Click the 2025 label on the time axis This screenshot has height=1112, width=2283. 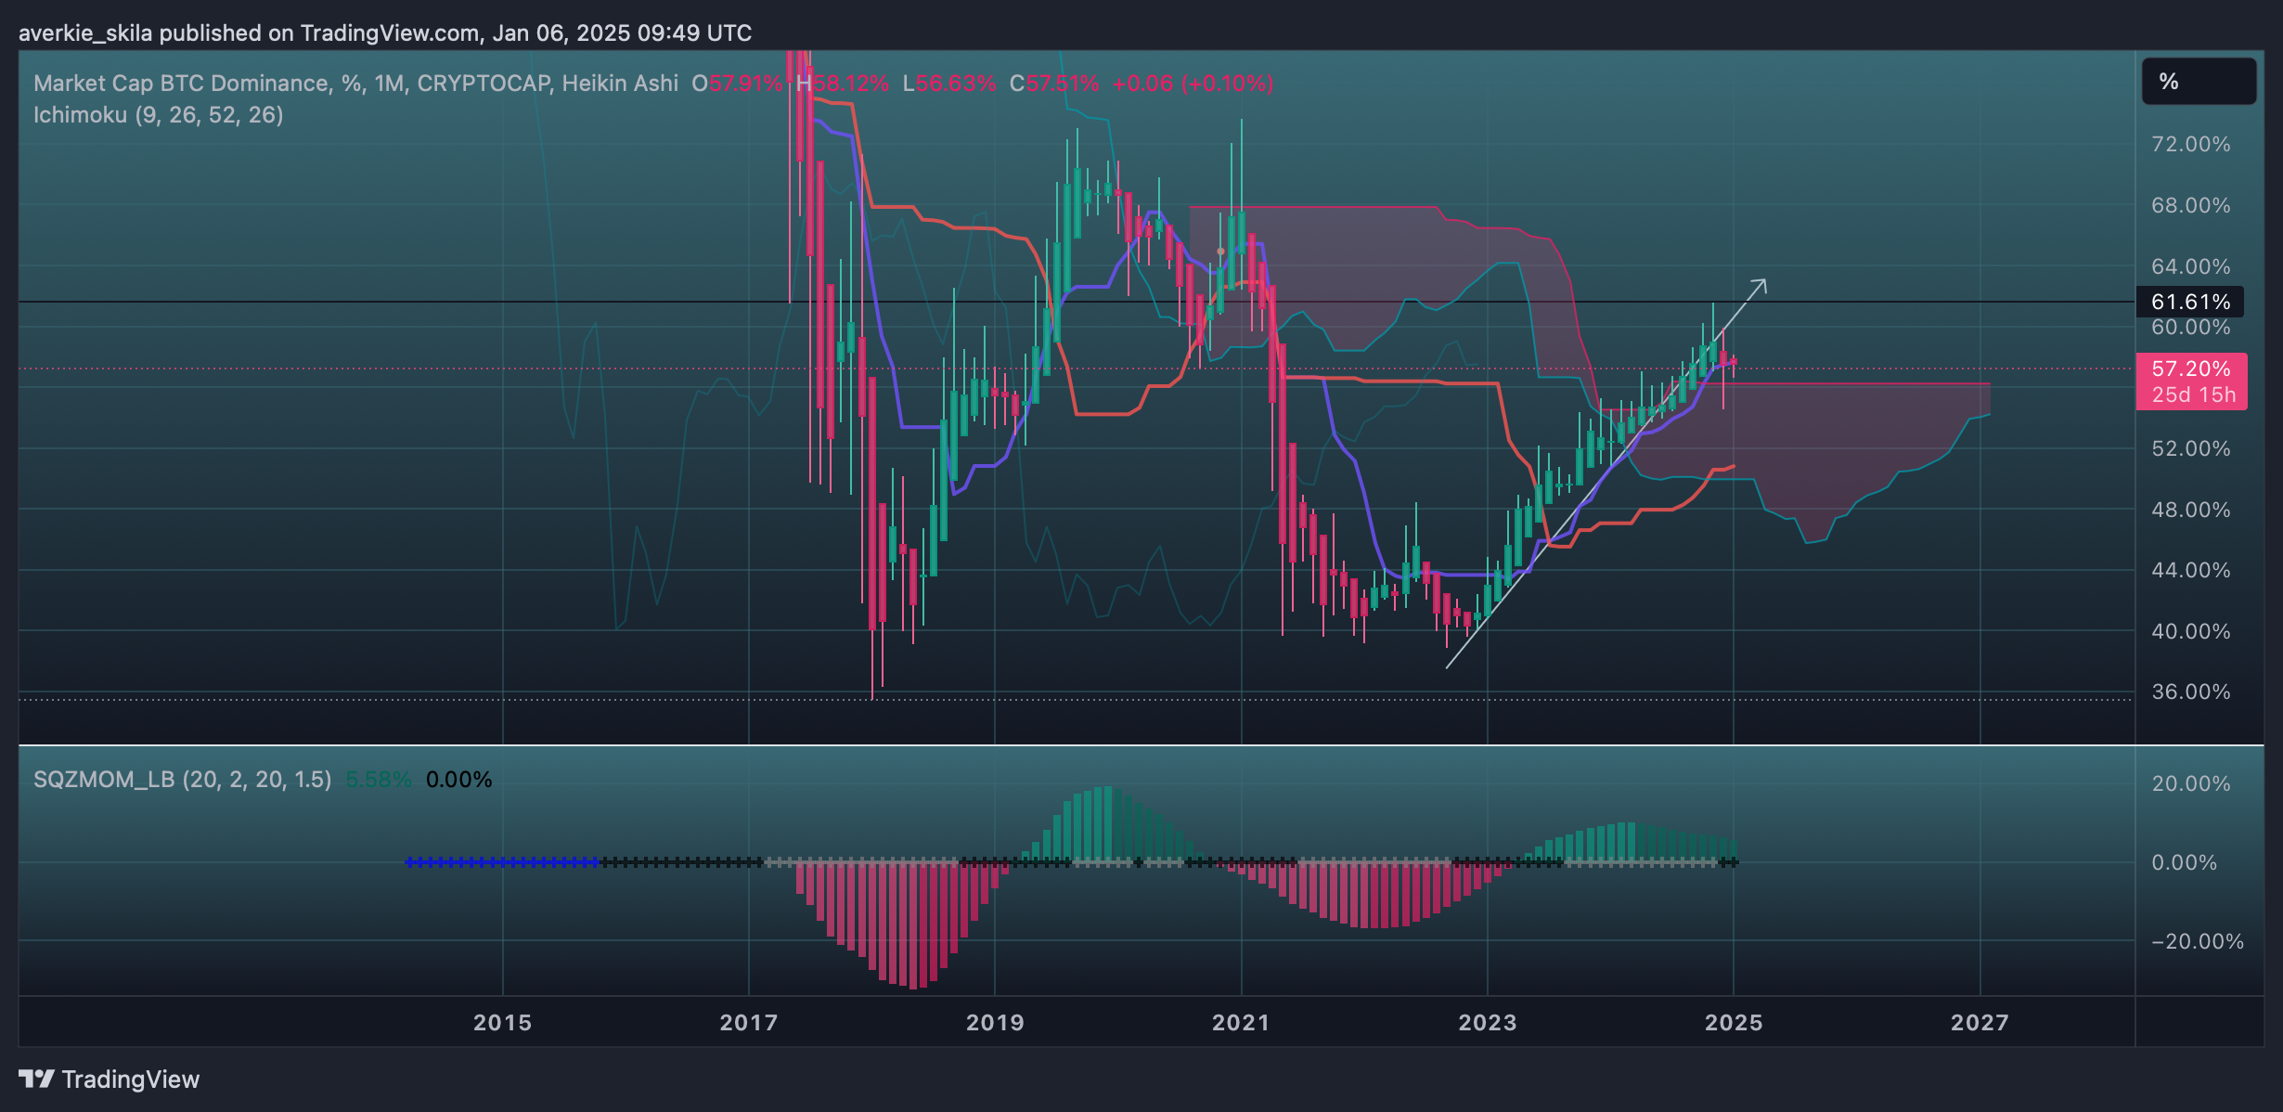point(1734,1023)
